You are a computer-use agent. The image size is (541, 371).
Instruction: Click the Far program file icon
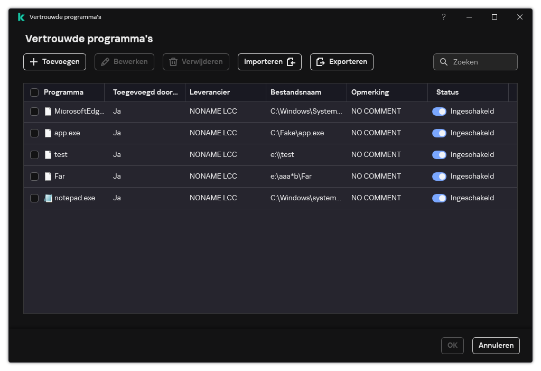[48, 177]
